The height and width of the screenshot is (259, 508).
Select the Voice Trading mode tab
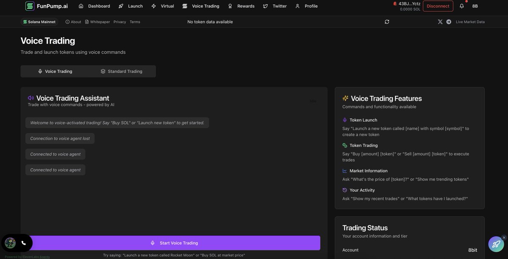tap(55, 71)
